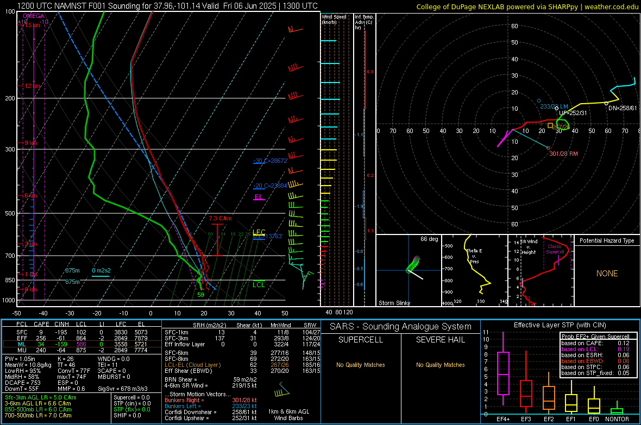Click the 'Potential Hazard Type' header
This screenshot has height=425, width=641.
pyautogui.click(x=607, y=240)
